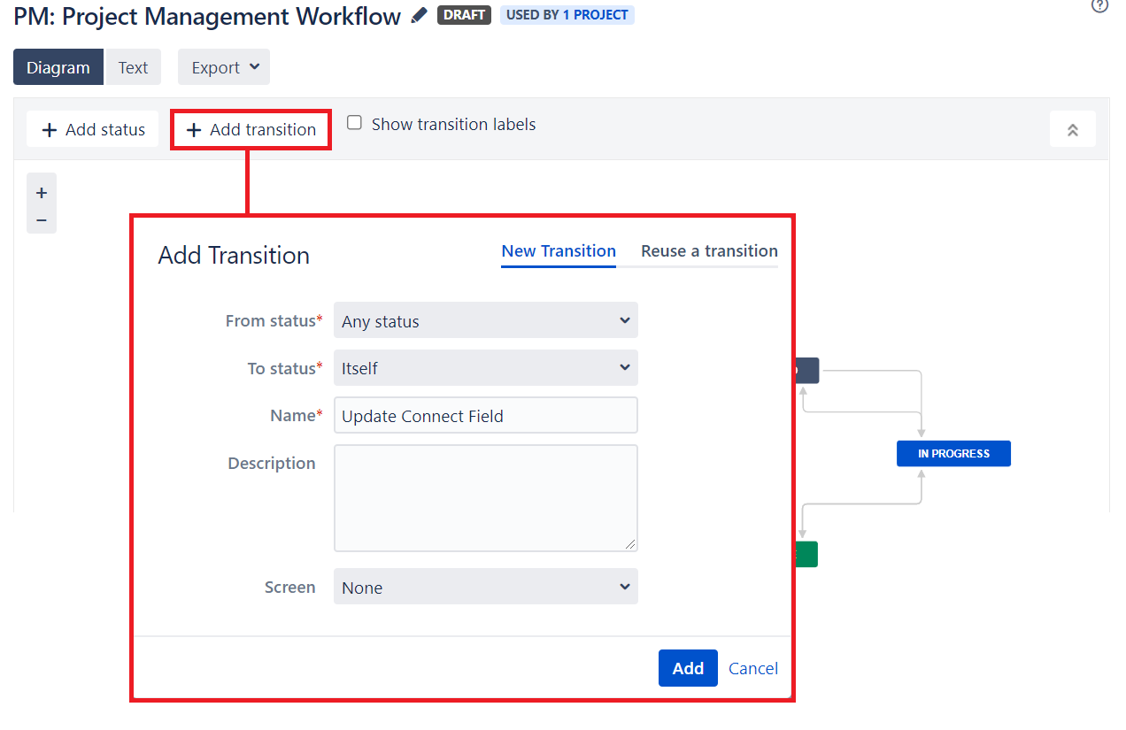Open help via the question mark icon
The height and width of the screenshot is (730, 1126).
[1099, 7]
